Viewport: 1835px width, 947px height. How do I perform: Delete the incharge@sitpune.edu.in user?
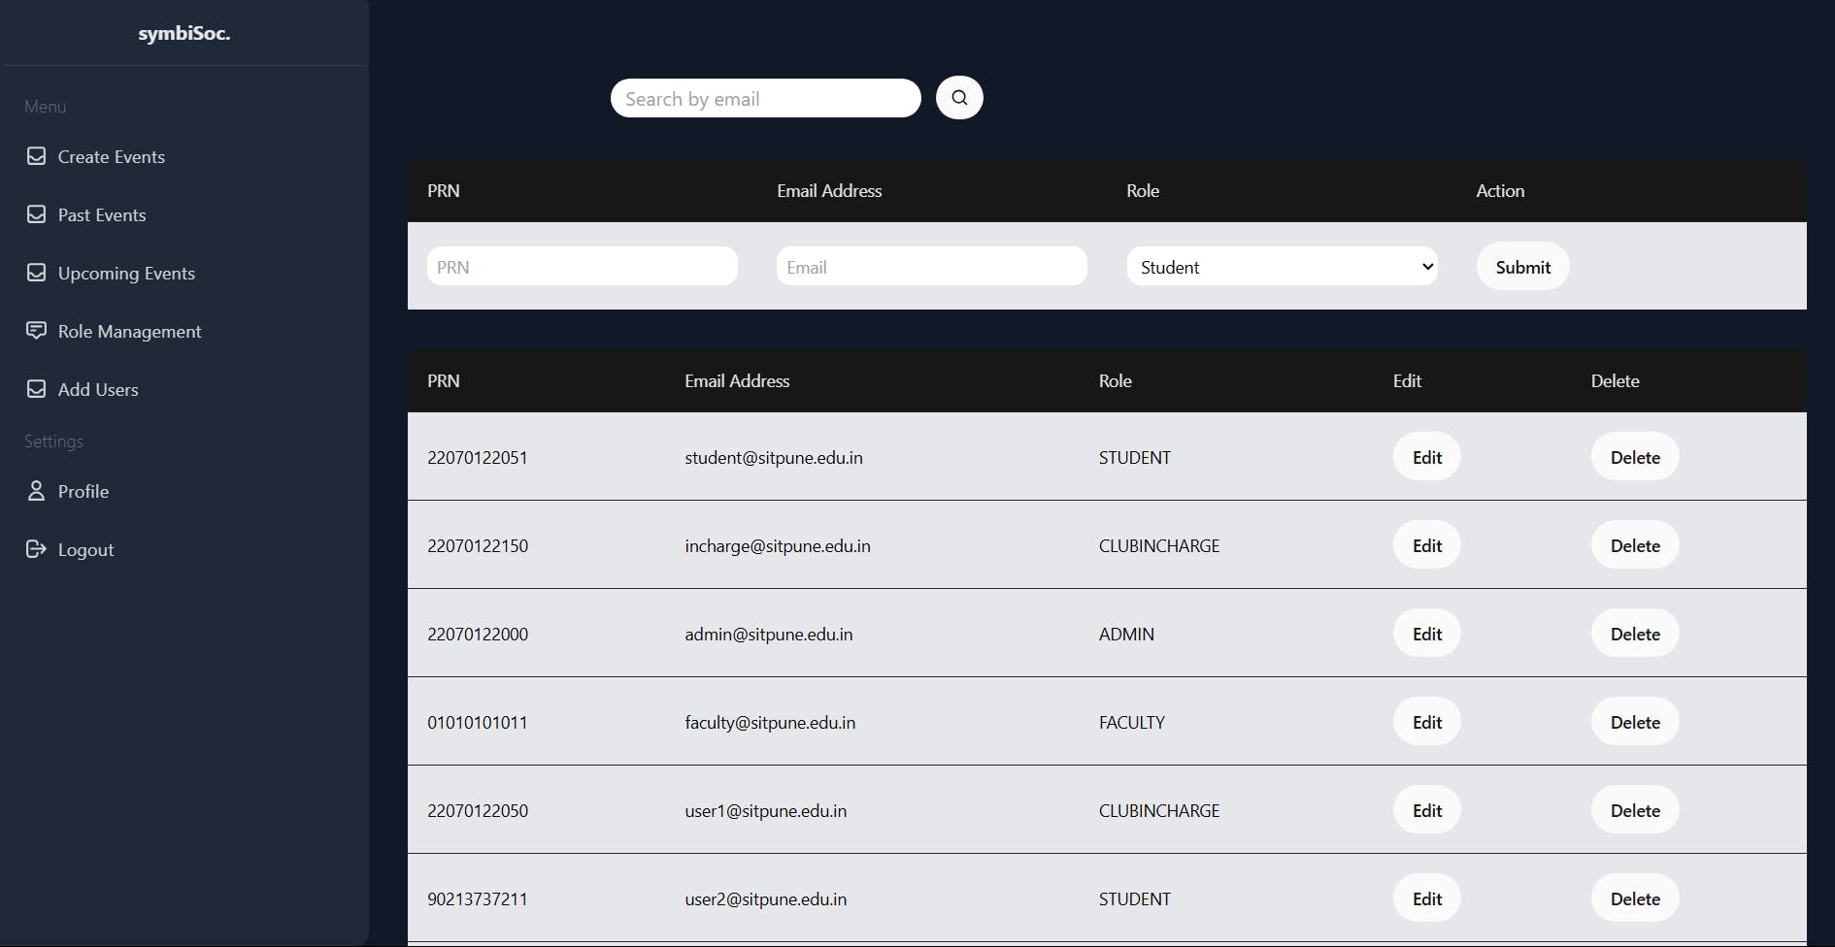pos(1635,545)
